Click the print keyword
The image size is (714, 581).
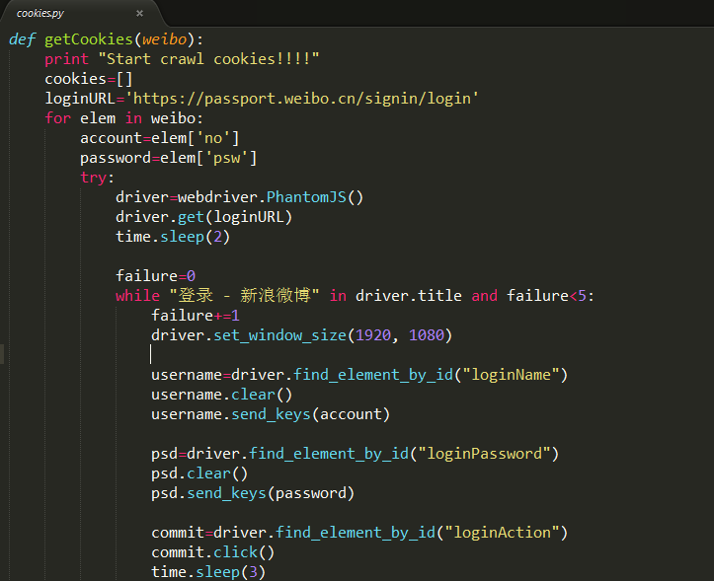pyautogui.click(x=66, y=59)
